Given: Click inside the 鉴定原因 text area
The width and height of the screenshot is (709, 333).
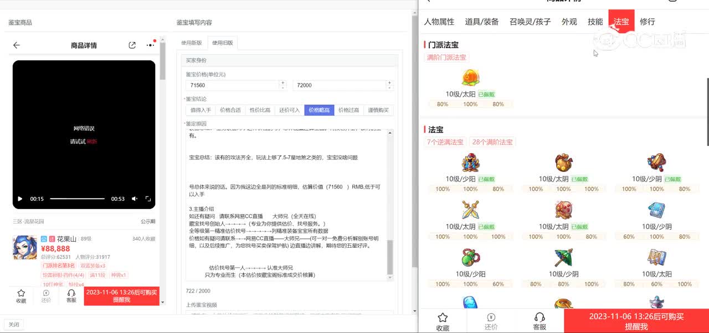Looking at the screenshot, I should [x=286, y=205].
